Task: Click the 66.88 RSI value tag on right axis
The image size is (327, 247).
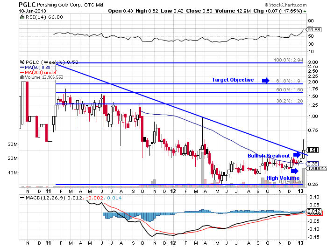Action: coord(313,29)
